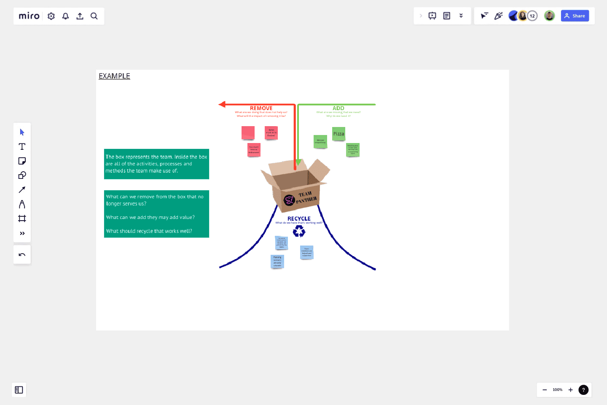607x405 pixels.
Task: Undo the last action
Action: [x=22, y=254]
